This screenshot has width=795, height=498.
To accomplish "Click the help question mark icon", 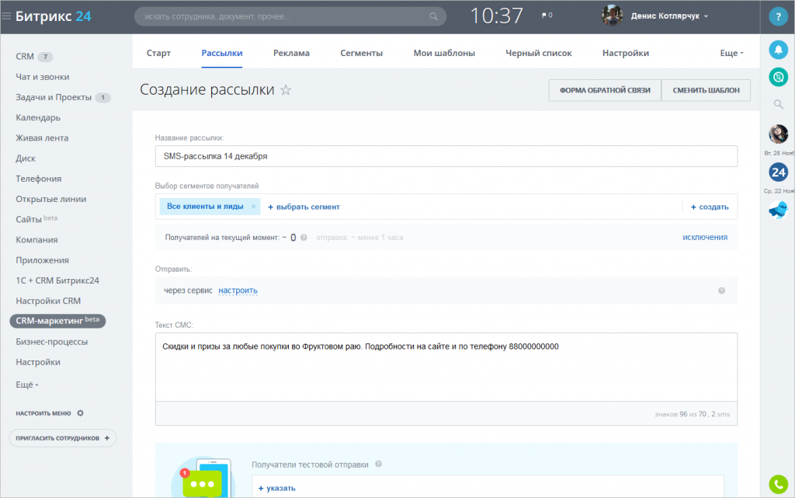I will [778, 16].
